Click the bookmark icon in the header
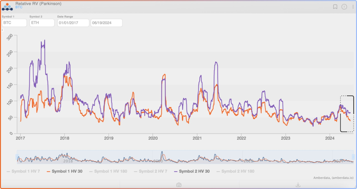This screenshot has width=357, height=189. [335, 7]
